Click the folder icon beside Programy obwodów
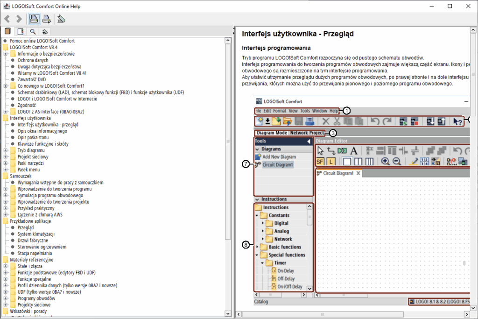The width and height of the screenshot is (478, 319). tap(13, 298)
